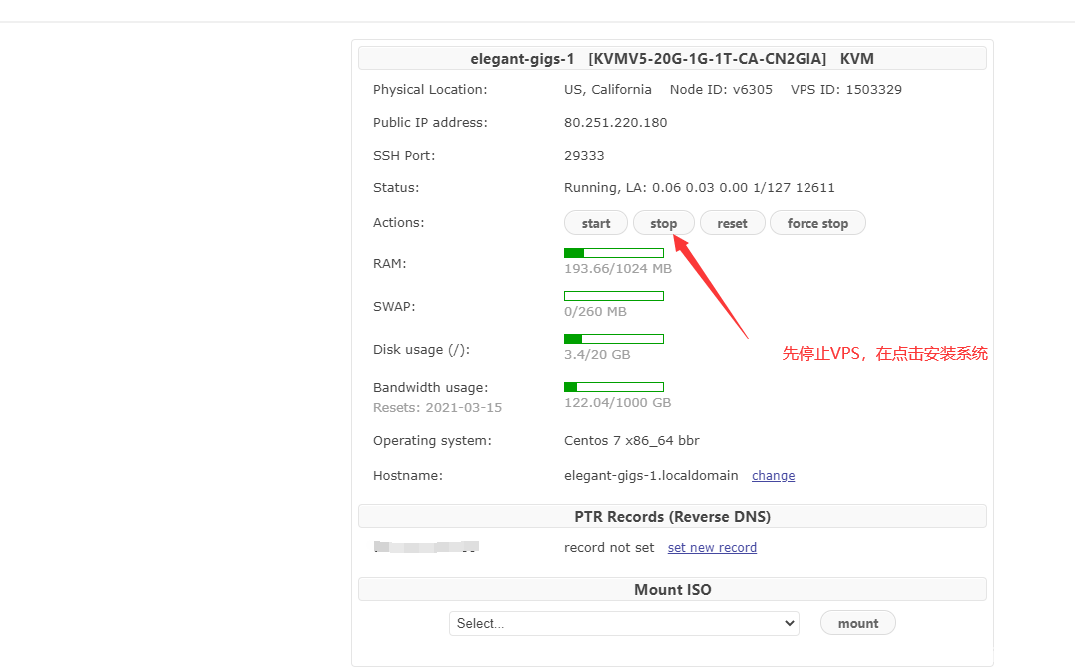Click the elegant-gigs-1 KVM title header

[x=672, y=59]
